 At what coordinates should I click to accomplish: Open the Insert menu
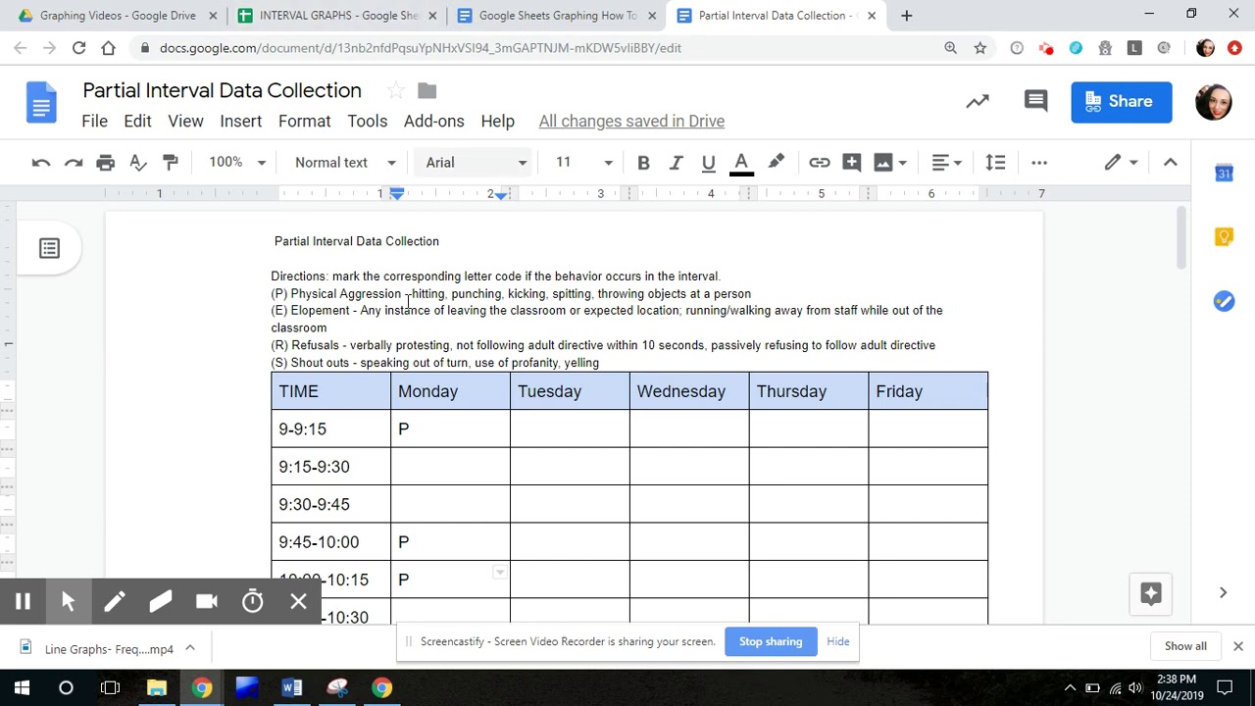click(240, 121)
